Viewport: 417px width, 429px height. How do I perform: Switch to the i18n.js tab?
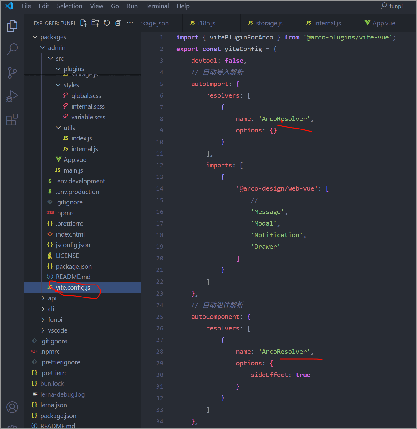pyautogui.click(x=211, y=23)
